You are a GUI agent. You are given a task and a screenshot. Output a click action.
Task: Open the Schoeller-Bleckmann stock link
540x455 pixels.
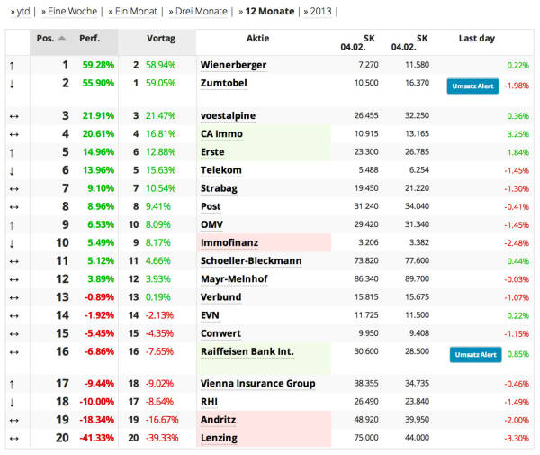[251, 260]
